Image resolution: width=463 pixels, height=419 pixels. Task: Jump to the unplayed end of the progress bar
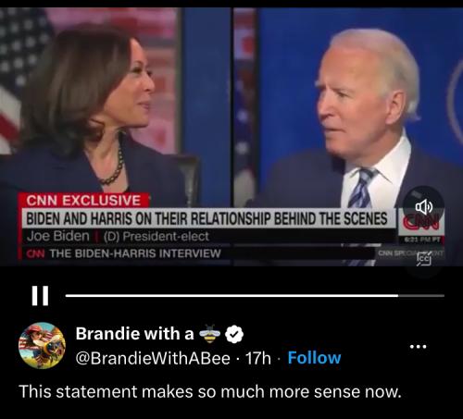pos(421,296)
